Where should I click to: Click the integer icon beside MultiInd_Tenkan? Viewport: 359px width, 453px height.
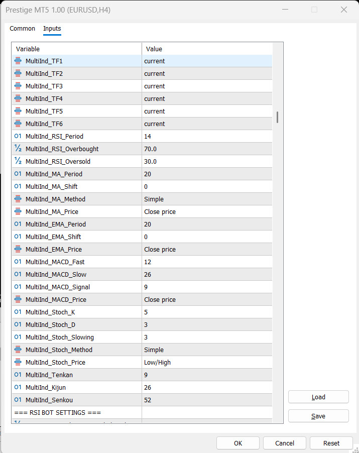click(18, 375)
